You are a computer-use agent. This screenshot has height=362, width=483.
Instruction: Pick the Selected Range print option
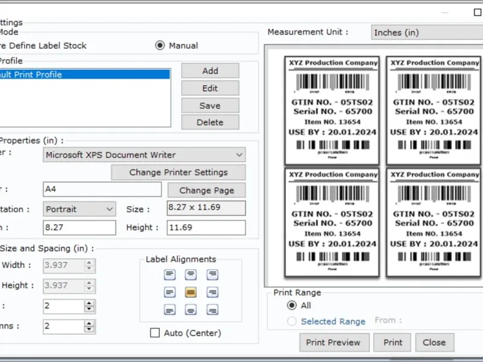coord(292,322)
